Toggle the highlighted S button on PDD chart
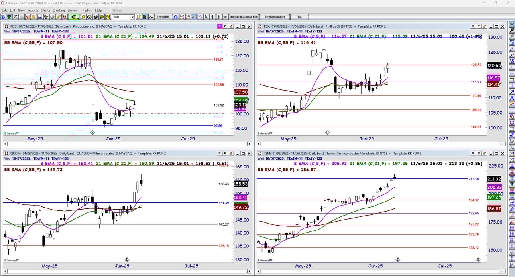 tap(219, 26)
